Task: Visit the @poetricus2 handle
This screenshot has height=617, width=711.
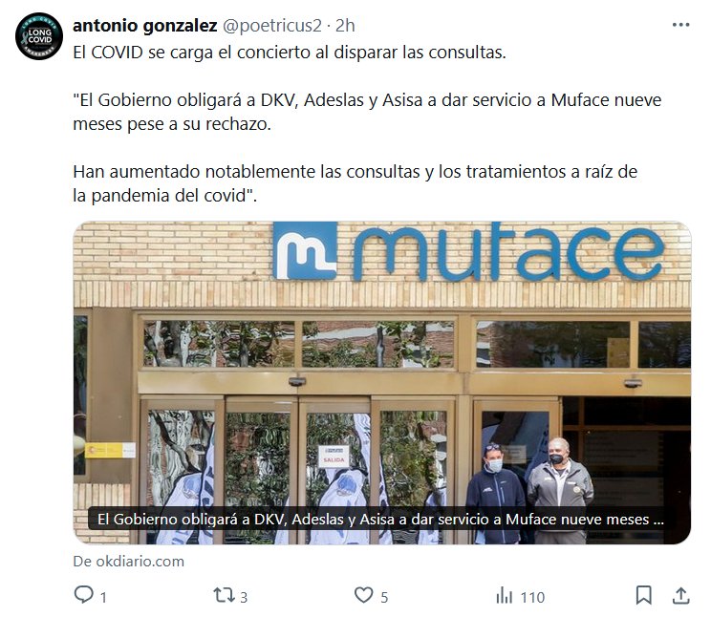Action: 272,26
